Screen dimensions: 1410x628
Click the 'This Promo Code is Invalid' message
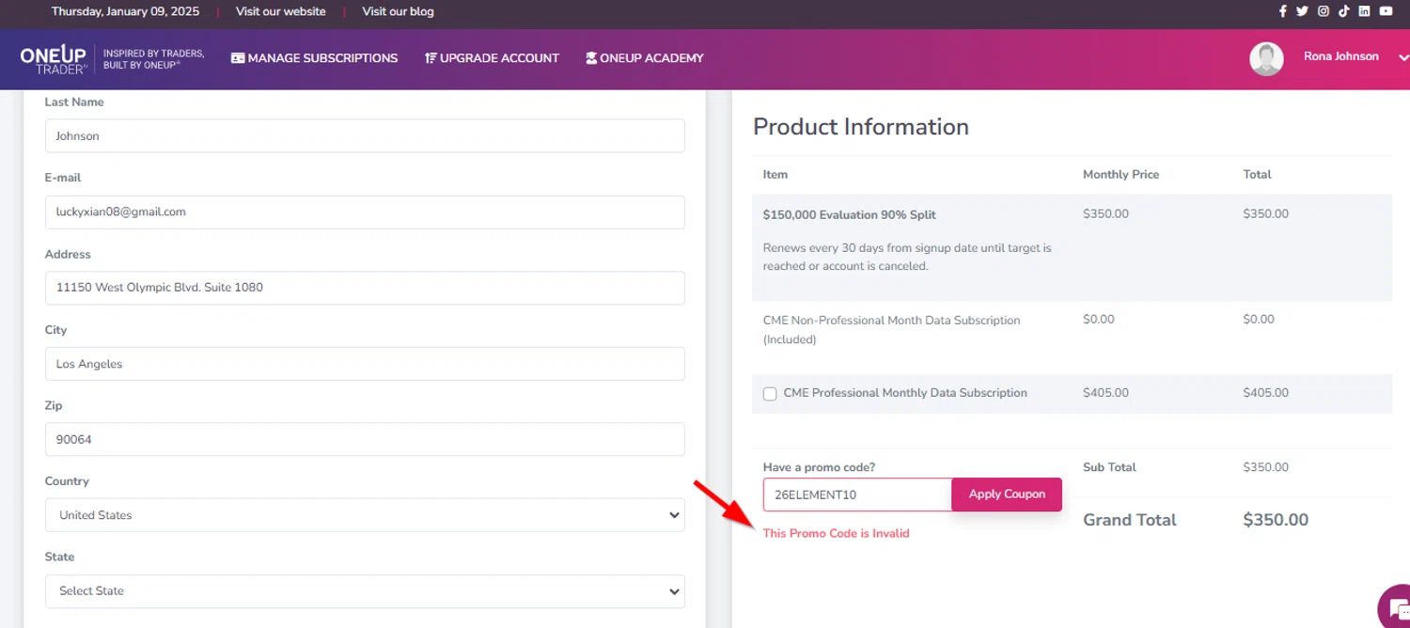coord(837,533)
